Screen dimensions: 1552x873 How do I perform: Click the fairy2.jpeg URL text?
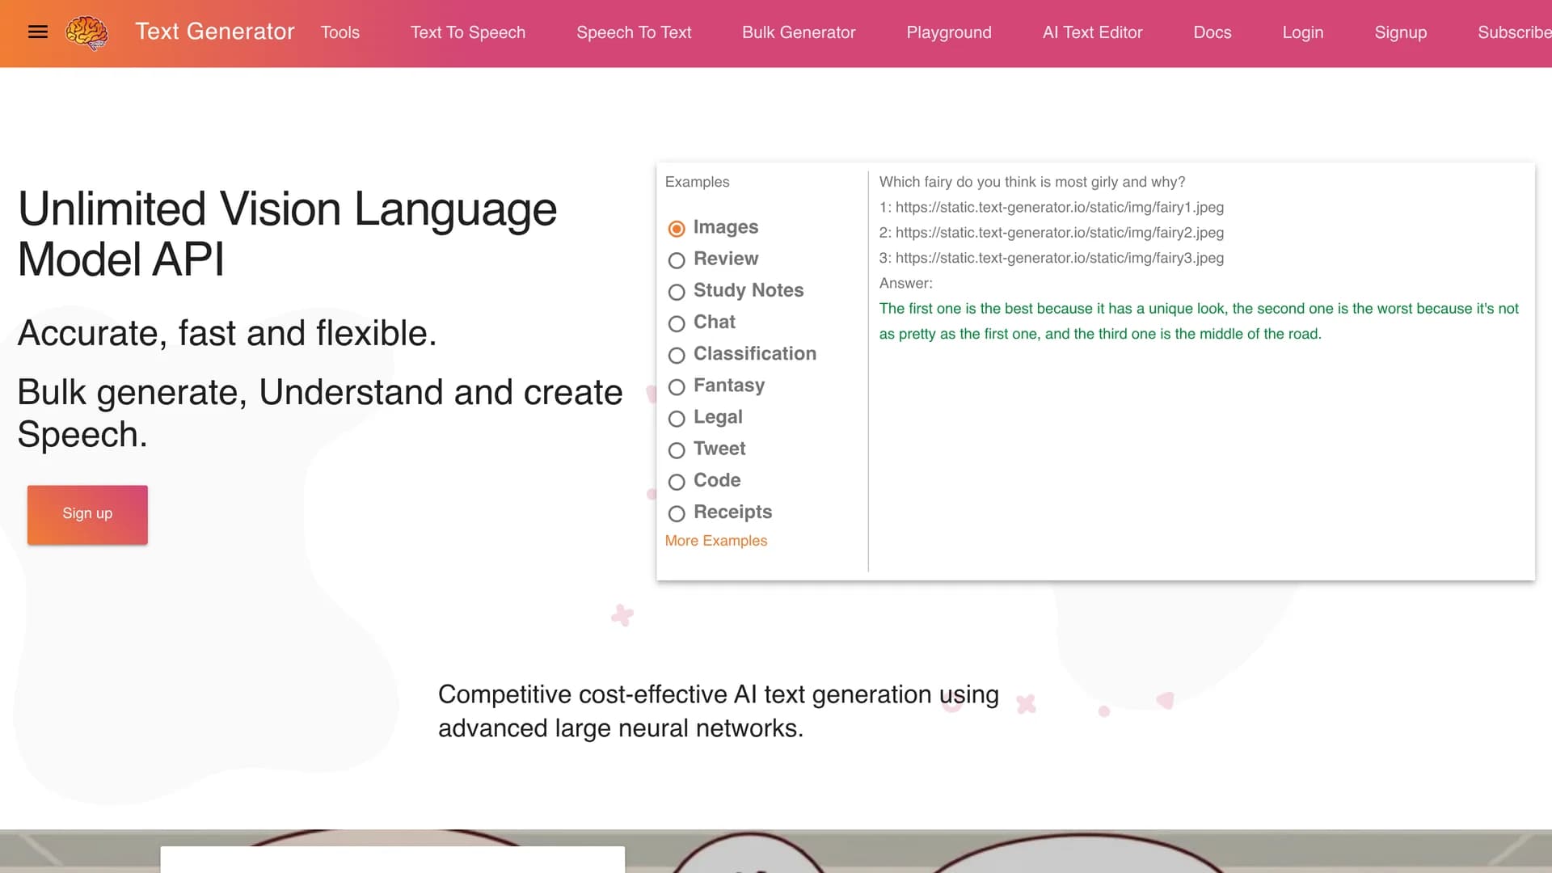[1059, 233]
